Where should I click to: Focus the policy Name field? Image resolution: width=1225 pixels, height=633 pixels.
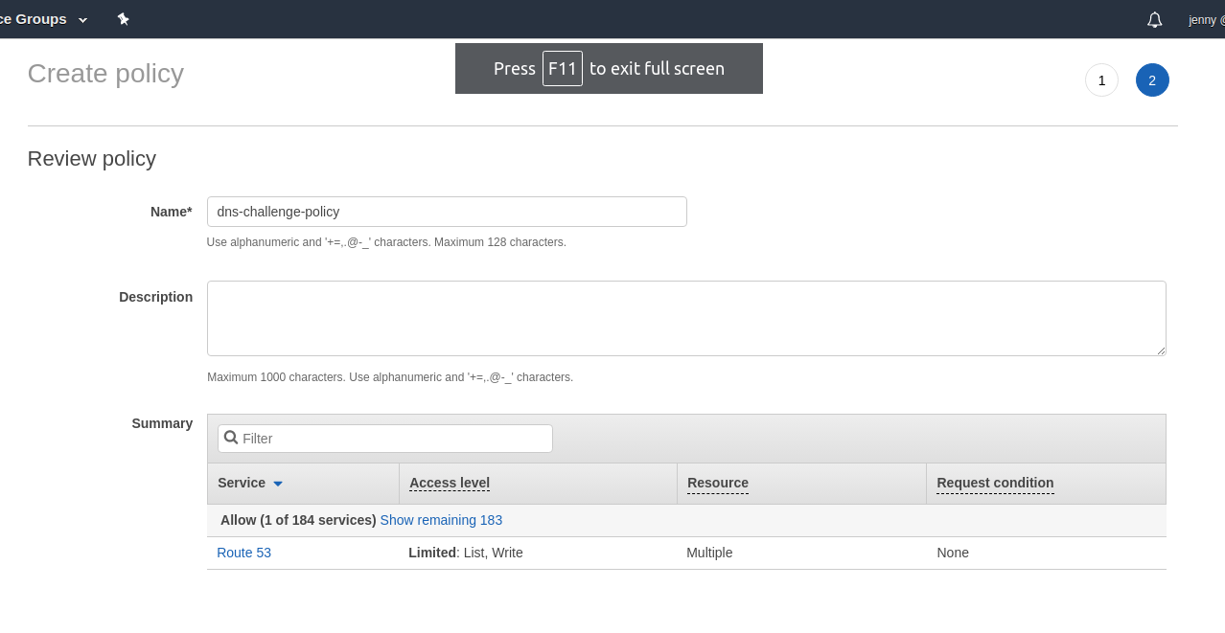(x=447, y=212)
